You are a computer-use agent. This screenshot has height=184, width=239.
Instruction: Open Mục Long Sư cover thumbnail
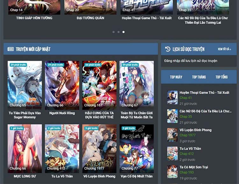click(25, 148)
